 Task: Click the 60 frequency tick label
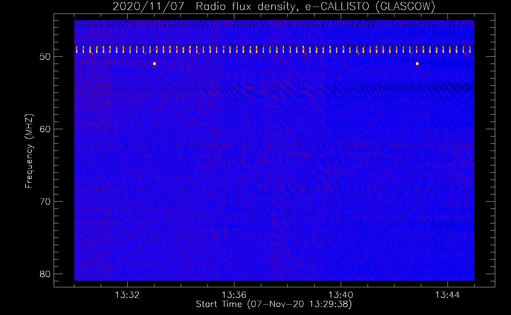click(45, 129)
